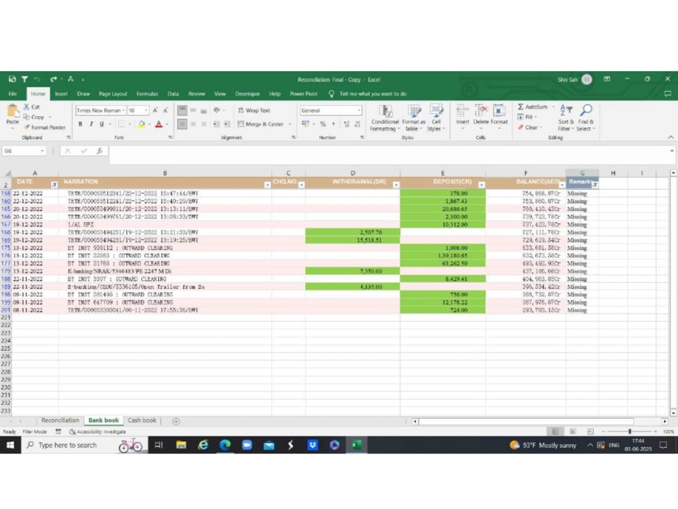
Task: Open the NARRATION column filter dropdown
Action: pos(267,185)
